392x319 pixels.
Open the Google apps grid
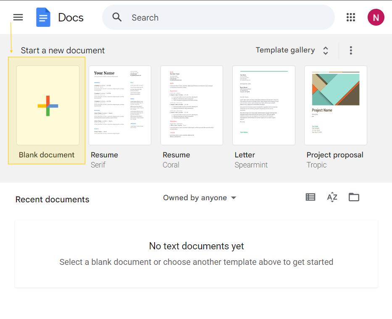pyautogui.click(x=351, y=17)
